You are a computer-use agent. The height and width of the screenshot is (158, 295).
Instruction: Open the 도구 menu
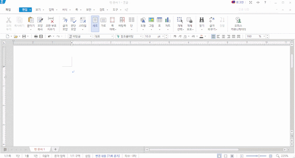(x=115, y=10)
